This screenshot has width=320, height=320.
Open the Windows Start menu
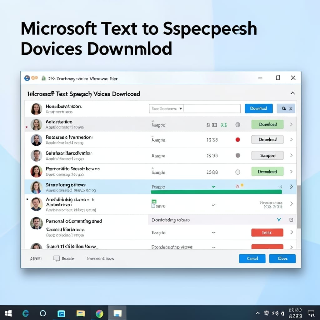click(8, 313)
